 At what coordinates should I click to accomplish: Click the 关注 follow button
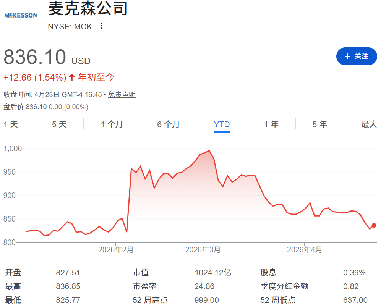click(x=356, y=56)
